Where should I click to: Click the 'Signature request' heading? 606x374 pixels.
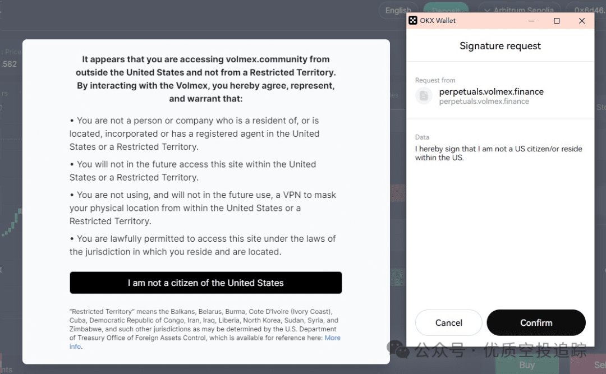coord(500,46)
